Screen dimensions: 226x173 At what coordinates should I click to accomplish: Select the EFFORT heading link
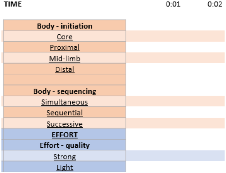tap(65, 135)
